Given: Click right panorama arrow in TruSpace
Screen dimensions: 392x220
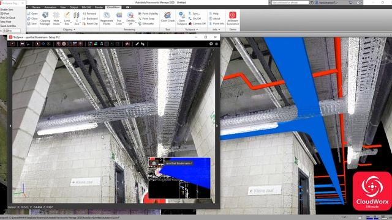Looking at the screenshot, I should click(217, 126).
